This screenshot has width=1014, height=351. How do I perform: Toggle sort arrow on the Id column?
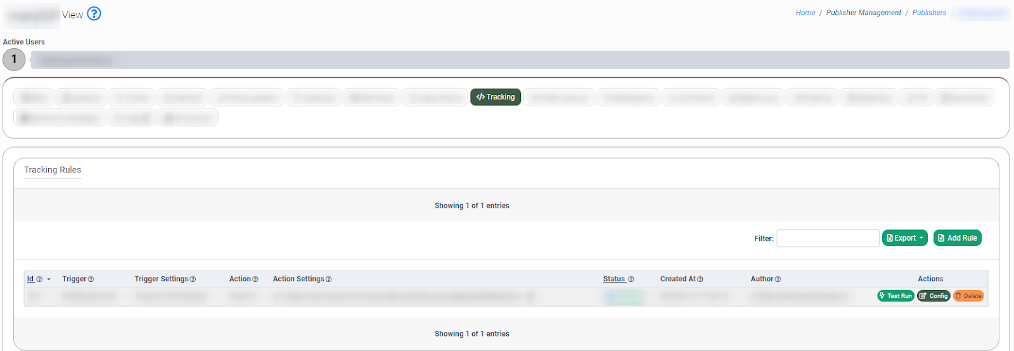coord(49,279)
